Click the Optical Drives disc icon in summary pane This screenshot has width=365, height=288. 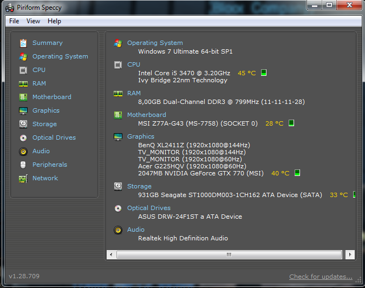pos(118,208)
